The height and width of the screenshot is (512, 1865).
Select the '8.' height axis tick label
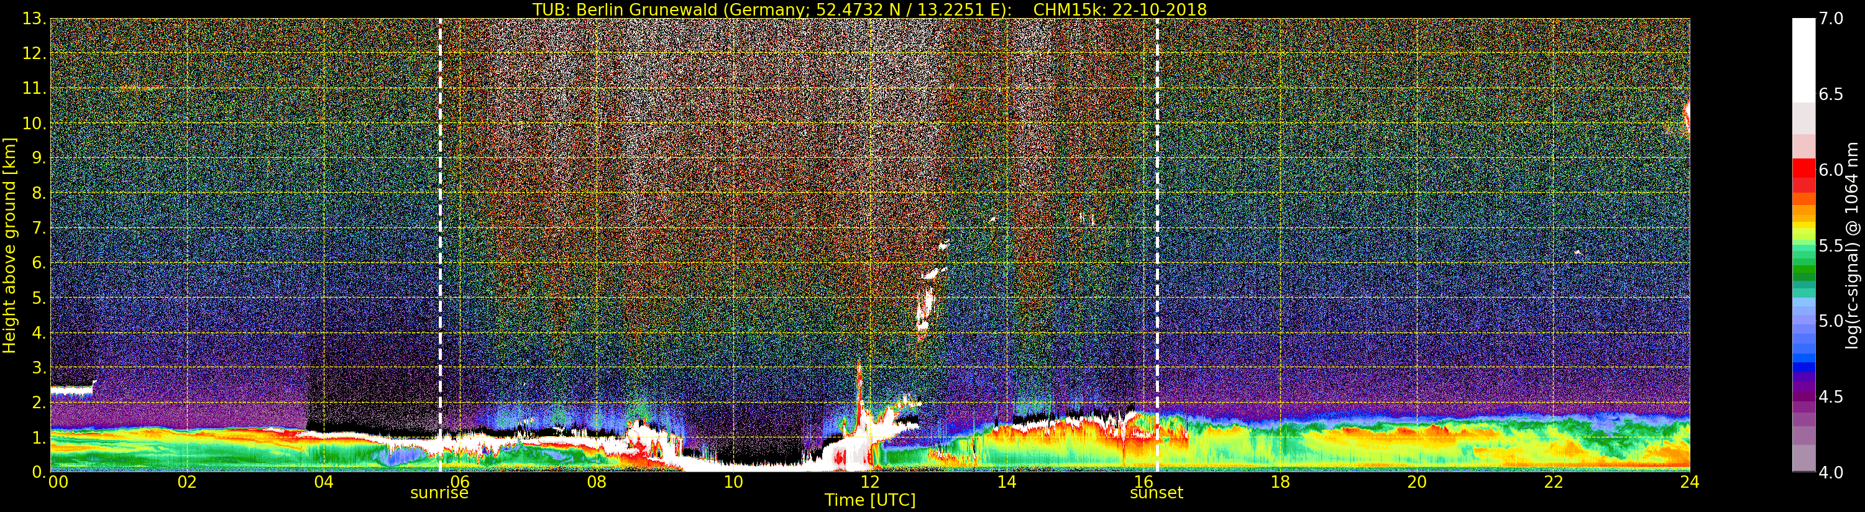(x=39, y=193)
